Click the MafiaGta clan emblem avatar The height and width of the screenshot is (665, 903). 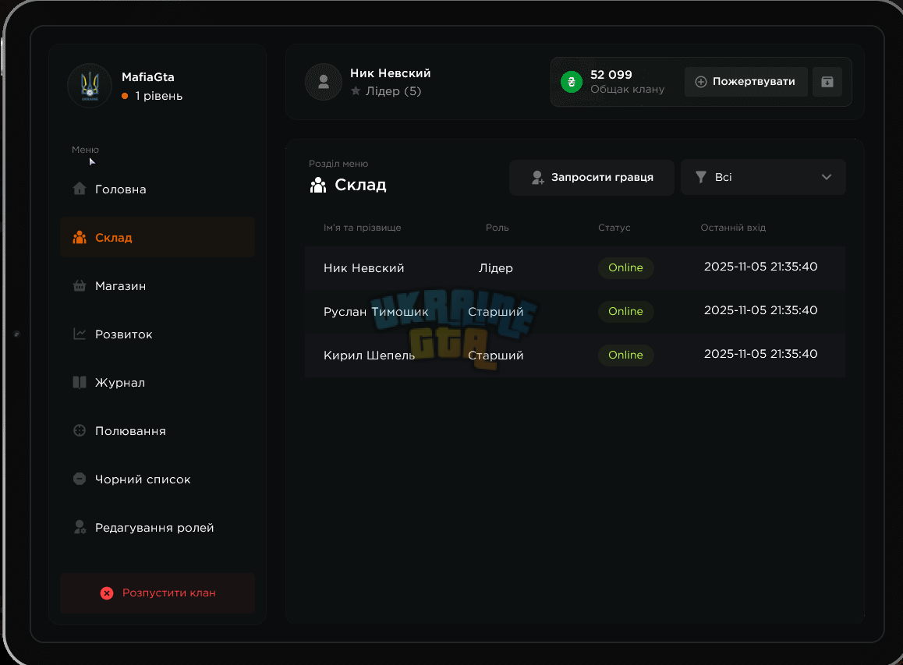pyautogui.click(x=89, y=86)
